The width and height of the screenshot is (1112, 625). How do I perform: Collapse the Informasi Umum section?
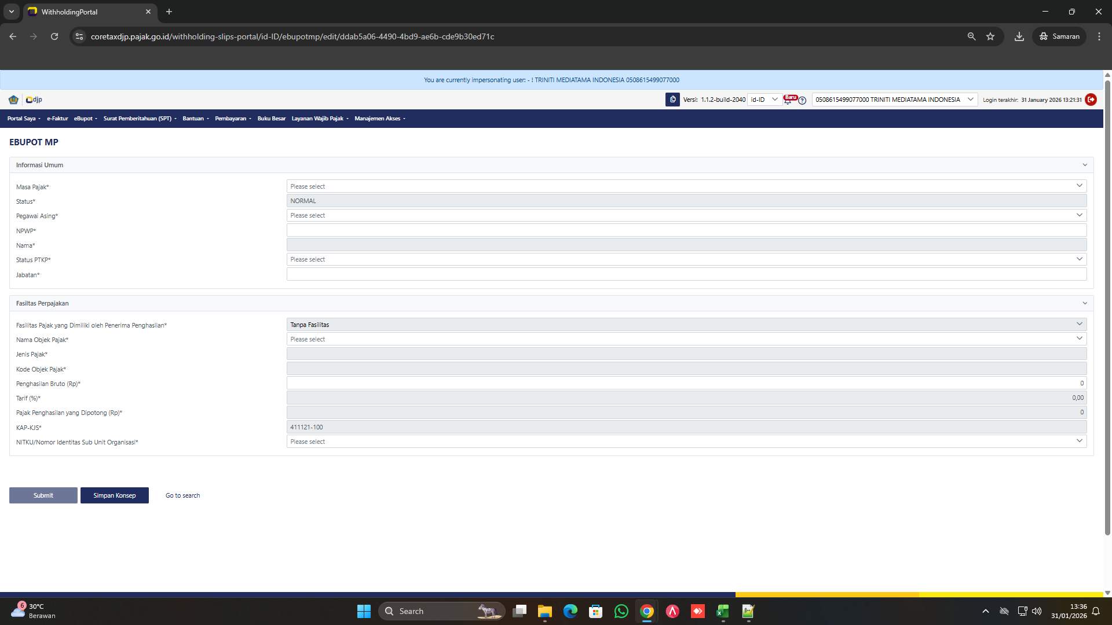point(1085,165)
